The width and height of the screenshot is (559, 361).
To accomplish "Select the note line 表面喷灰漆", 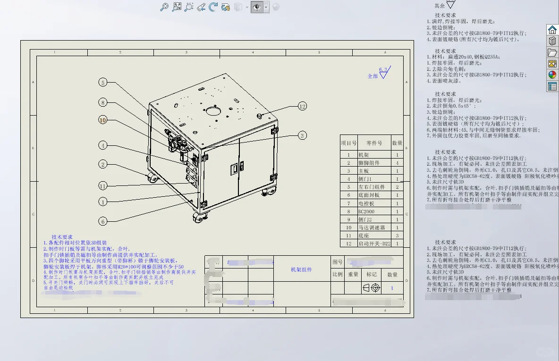I will (x=444, y=81).
